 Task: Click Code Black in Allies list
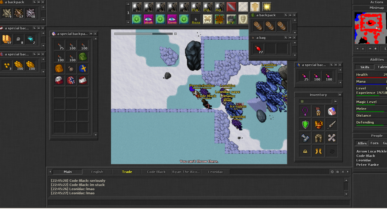coord(365,156)
